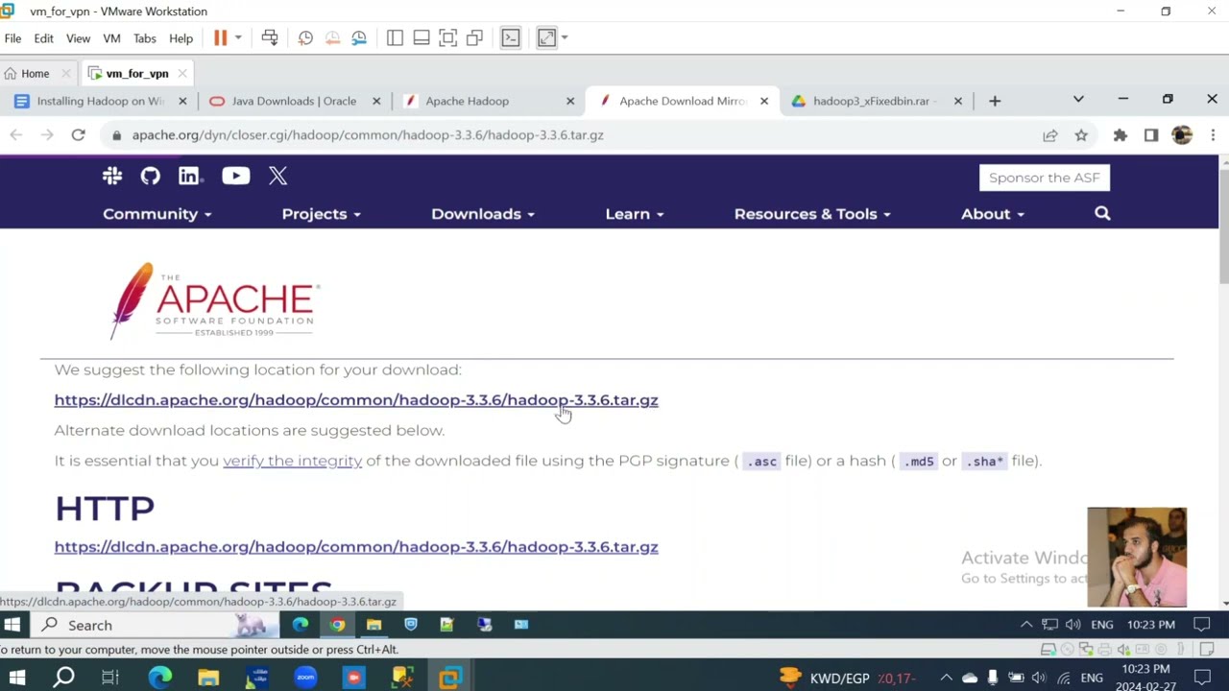Take a VMware snapshot icon
Viewport: 1229px width, 691px height.
(305, 37)
